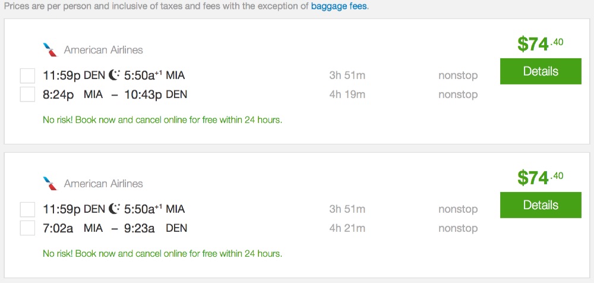Tick the 11:59p DEN checkbox above 8:24p return
This screenshot has width=594, height=283.
[27, 76]
